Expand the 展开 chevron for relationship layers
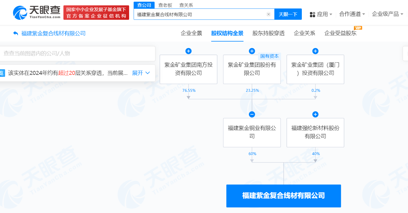Image resolution: width=408 pixels, height=213 pixels. click(141, 73)
